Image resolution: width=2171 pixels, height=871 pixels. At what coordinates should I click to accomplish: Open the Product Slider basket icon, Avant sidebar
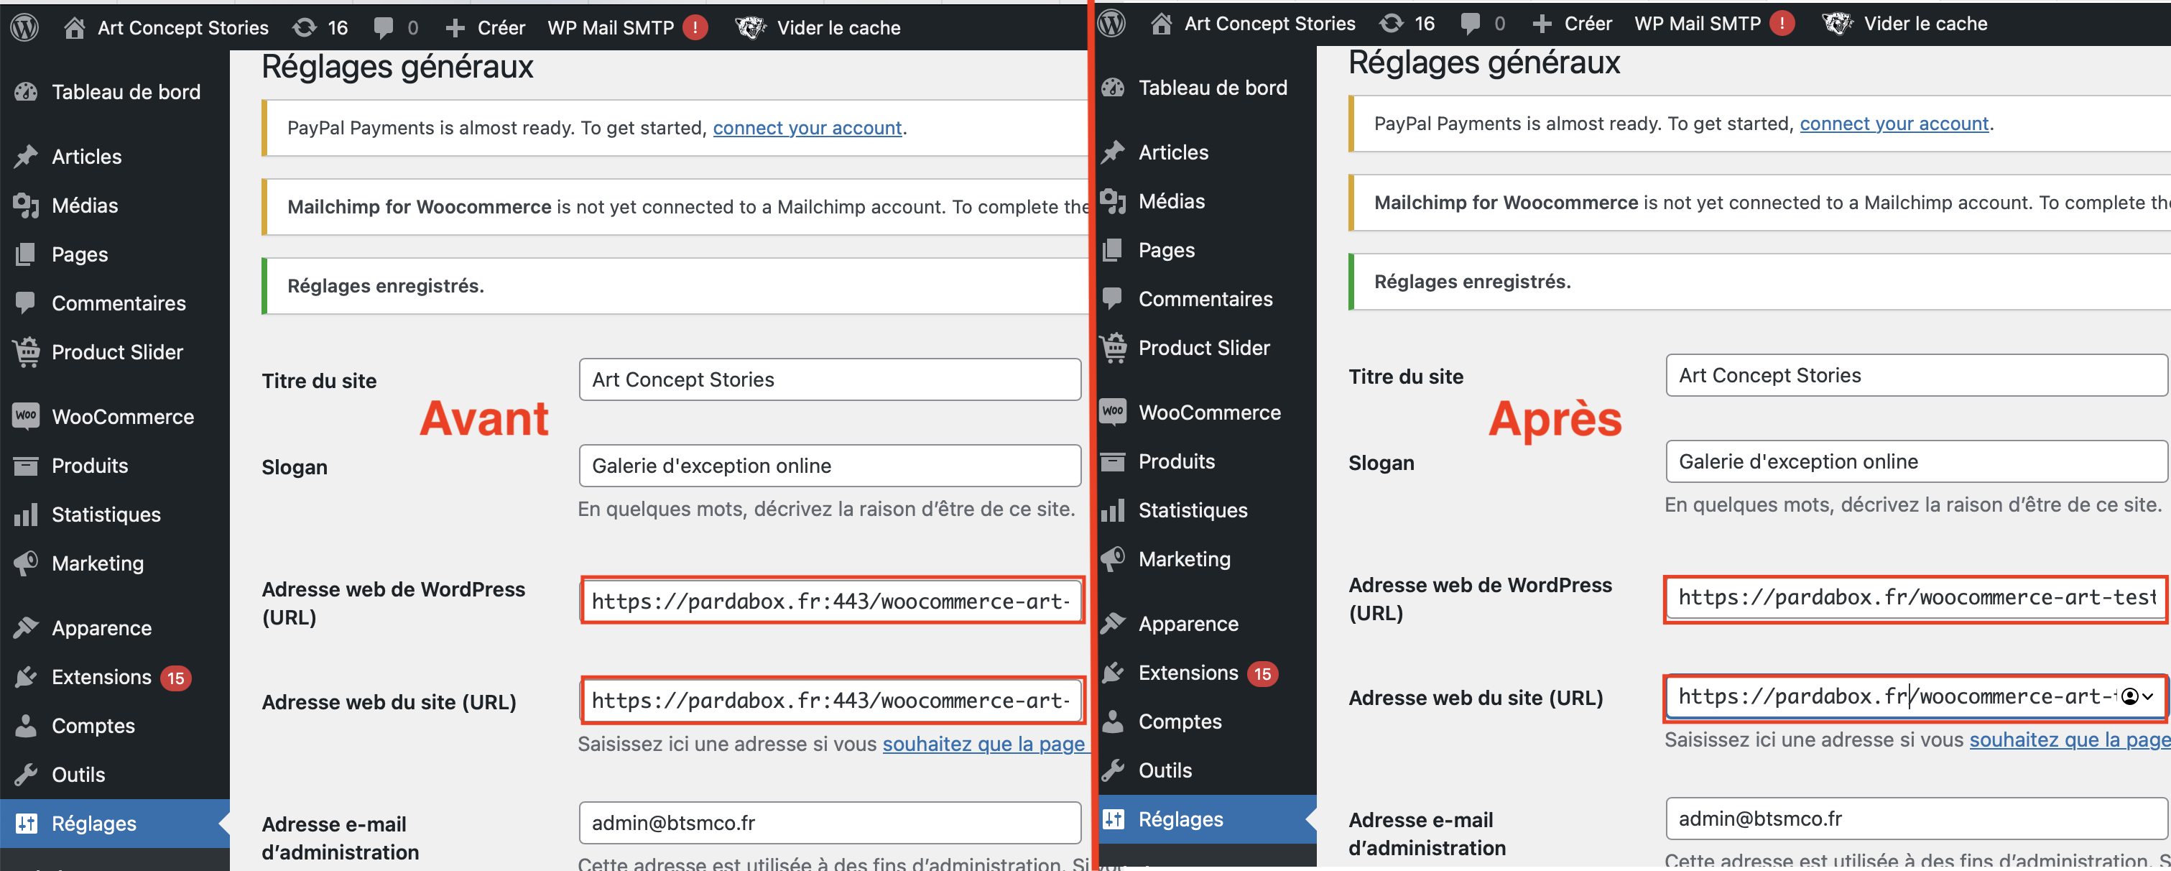click(x=26, y=351)
